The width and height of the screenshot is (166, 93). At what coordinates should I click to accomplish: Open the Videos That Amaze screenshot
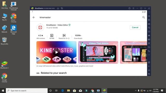[98, 52]
